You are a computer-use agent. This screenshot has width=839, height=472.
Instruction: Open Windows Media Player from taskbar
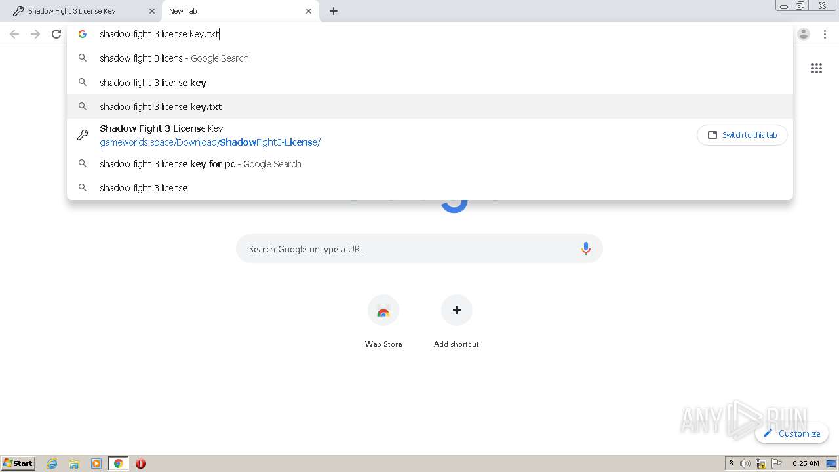(x=96, y=463)
